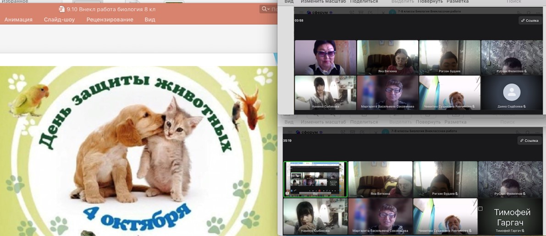Viewport: 546px width, 236px height.
Task: Select Рэгзэн Будаев's tile in the 35:19 call
Action: [445, 179]
